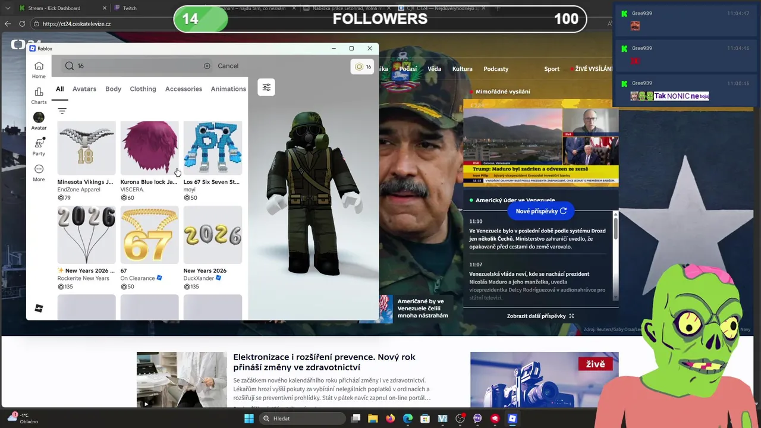Viewport: 761px width, 428px height.
Task: Close the Kick Dashboard browser tab
Action: [105, 8]
